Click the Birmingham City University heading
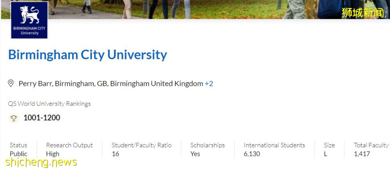Image resolution: width=390 pixels, height=170 pixels. pos(88,55)
